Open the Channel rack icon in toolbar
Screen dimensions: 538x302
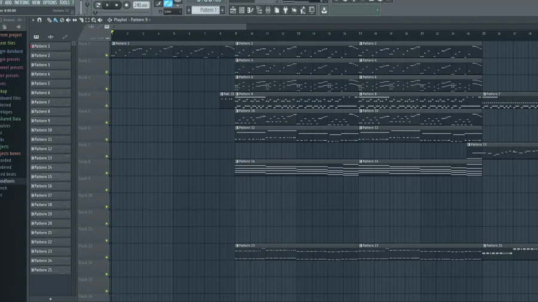[x=242, y=10]
